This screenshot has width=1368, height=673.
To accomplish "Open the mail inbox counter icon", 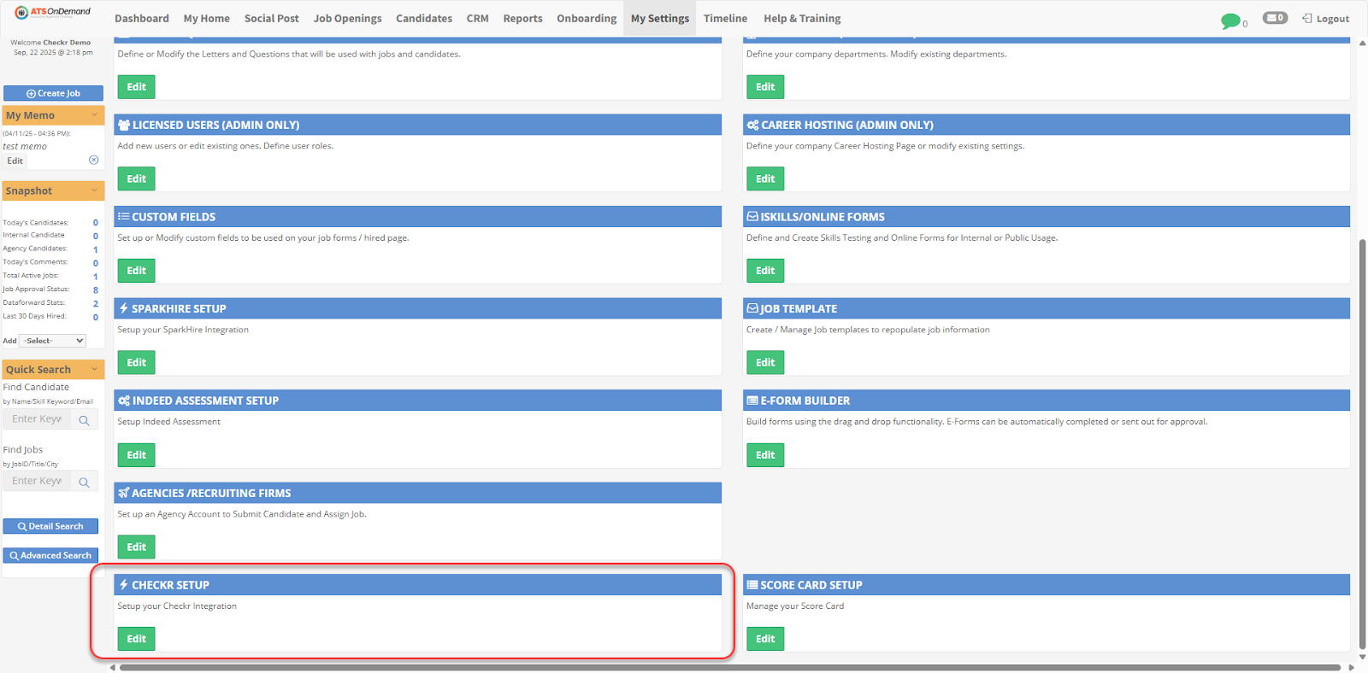I will (x=1275, y=18).
